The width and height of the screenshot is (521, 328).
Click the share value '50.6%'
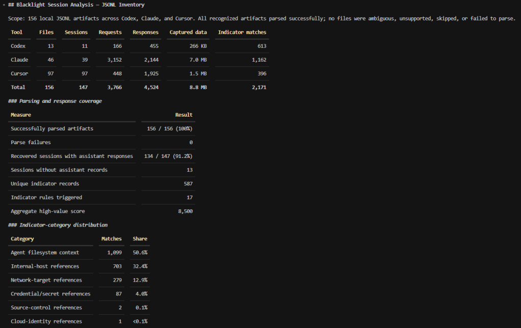[x=140, y=253]
